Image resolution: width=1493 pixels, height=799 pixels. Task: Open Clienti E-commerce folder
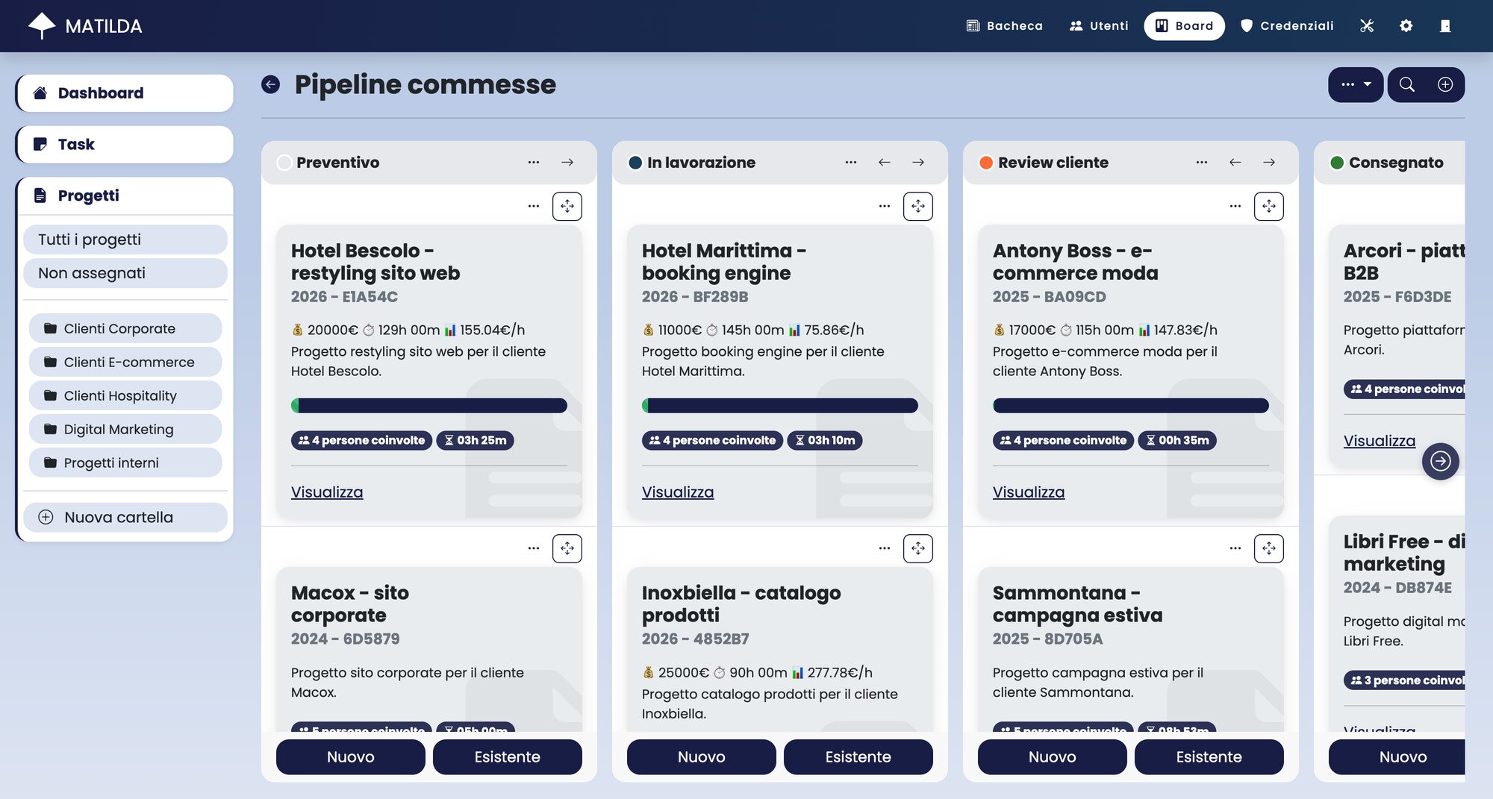pyautogui.click(x=125, y=362)
